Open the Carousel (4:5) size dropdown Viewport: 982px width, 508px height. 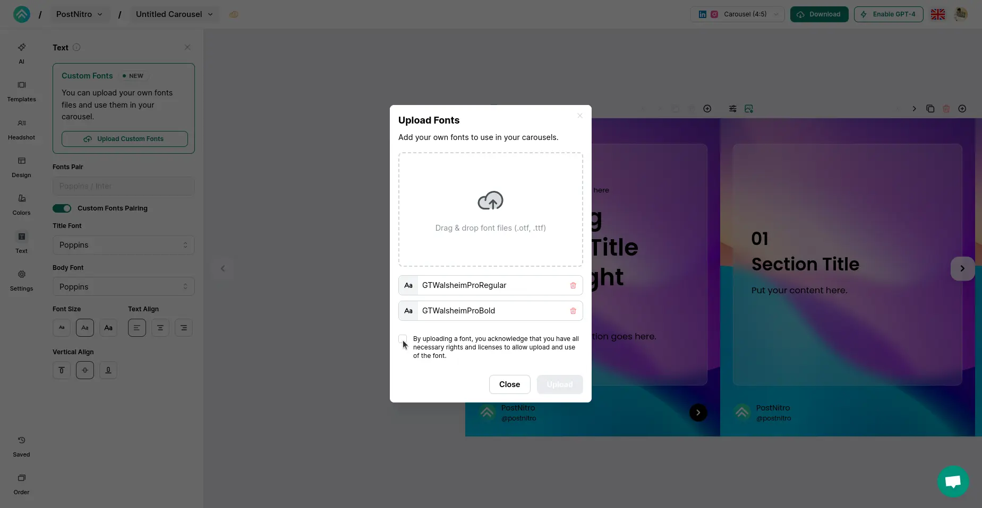pos(737,14)
